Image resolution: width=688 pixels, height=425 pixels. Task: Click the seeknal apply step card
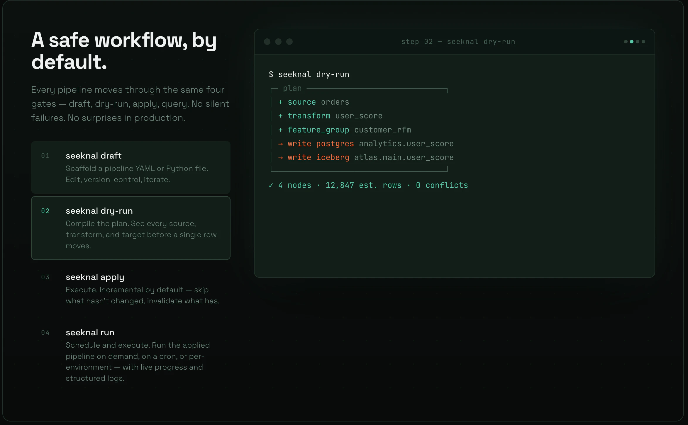(x=131, y=289)
